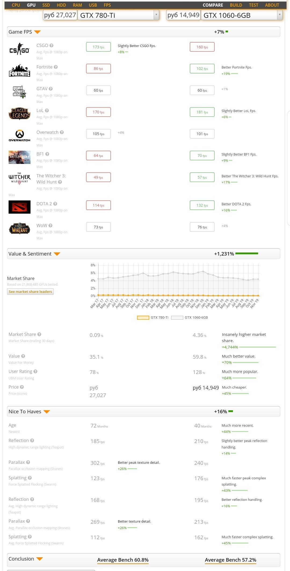
Task: Click help icon for Parallax at 269 fps
Action: [28, 521]
